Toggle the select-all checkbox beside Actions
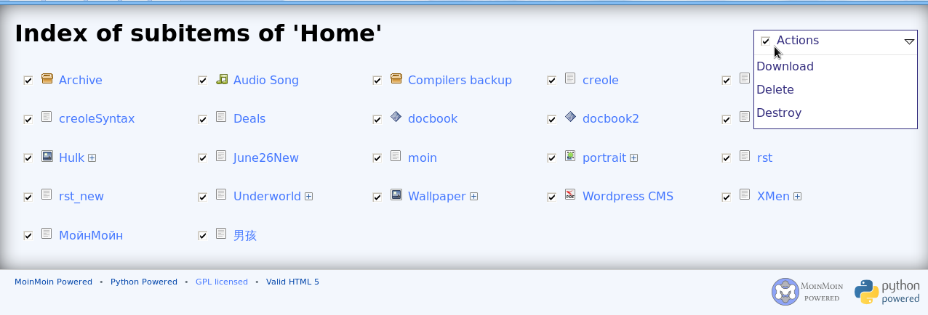Image resolution: width=928 pixels, height=315 pixels. 766,41
